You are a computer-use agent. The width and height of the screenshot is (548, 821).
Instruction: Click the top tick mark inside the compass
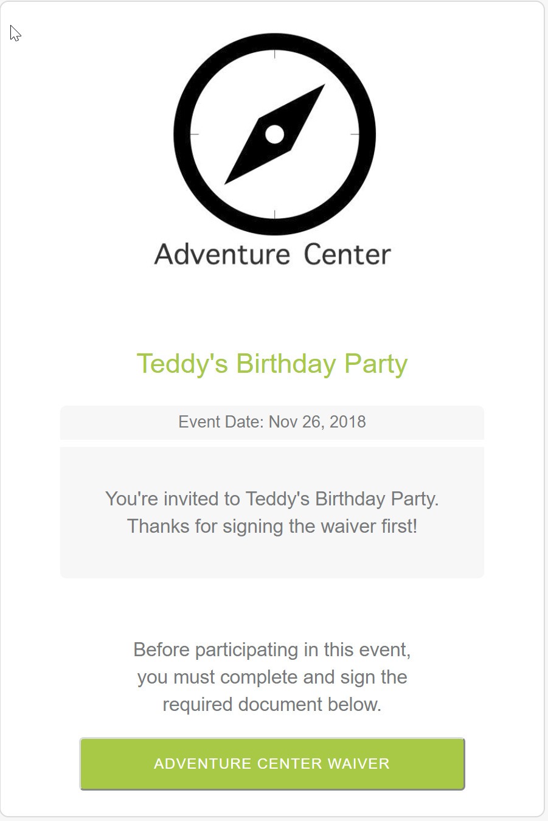(275, 55)
